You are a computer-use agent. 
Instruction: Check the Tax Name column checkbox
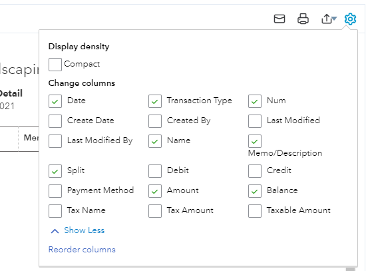pos(55,211)
